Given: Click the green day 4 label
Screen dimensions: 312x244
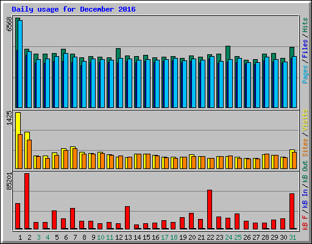Looking at the screenshot, I should (x=48, y=237).
